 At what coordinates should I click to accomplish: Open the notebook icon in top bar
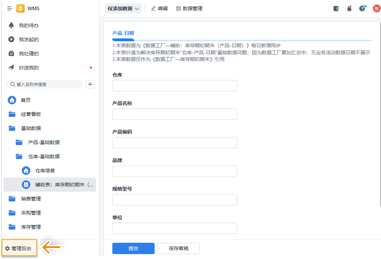pyautogui.click(x=336, y=9)
